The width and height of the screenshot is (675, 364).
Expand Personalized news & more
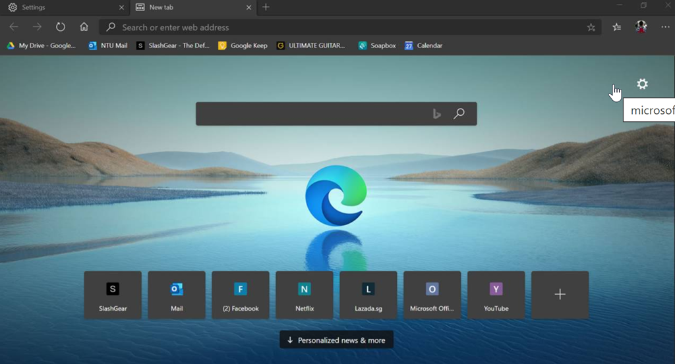coord(336,340)
